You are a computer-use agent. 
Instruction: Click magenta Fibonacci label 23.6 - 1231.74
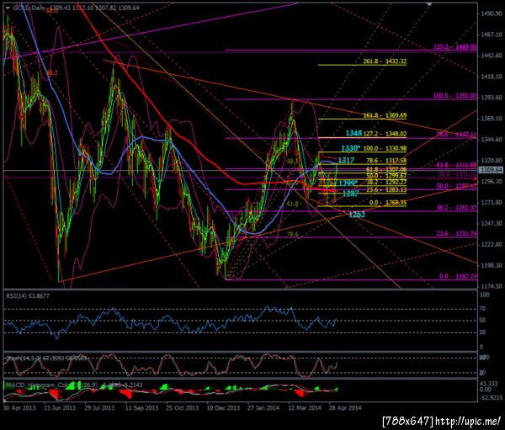point(456,234)
